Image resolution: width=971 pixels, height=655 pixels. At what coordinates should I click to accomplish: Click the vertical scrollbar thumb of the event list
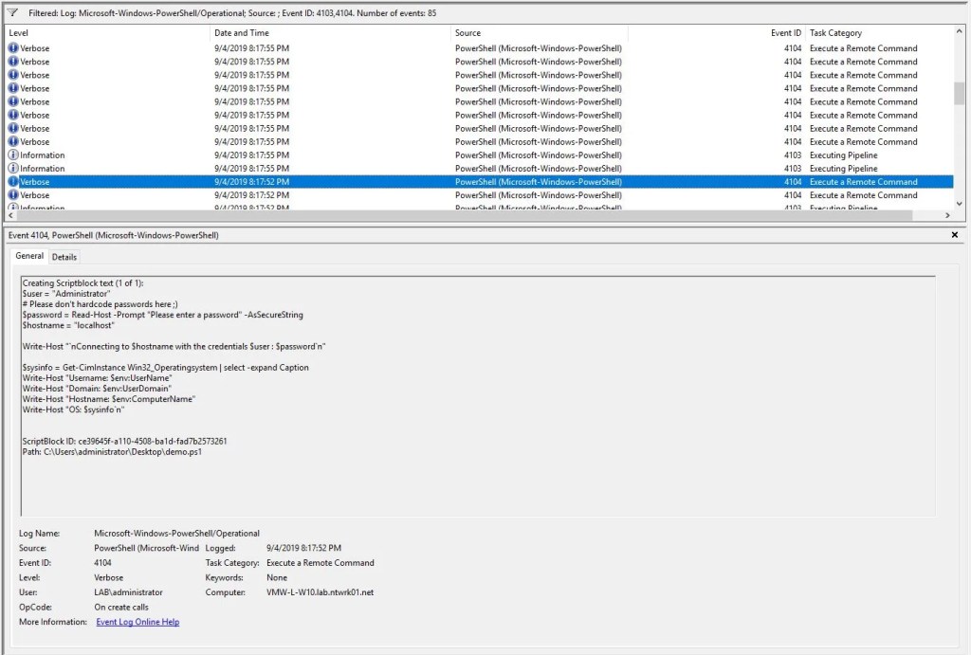click(960, 93)
